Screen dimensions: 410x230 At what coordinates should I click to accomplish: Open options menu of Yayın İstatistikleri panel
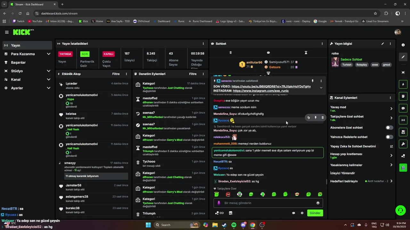coord(203,44)
